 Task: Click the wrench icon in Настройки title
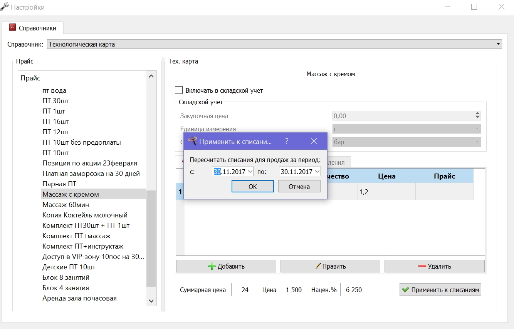(x=5, y=7)
